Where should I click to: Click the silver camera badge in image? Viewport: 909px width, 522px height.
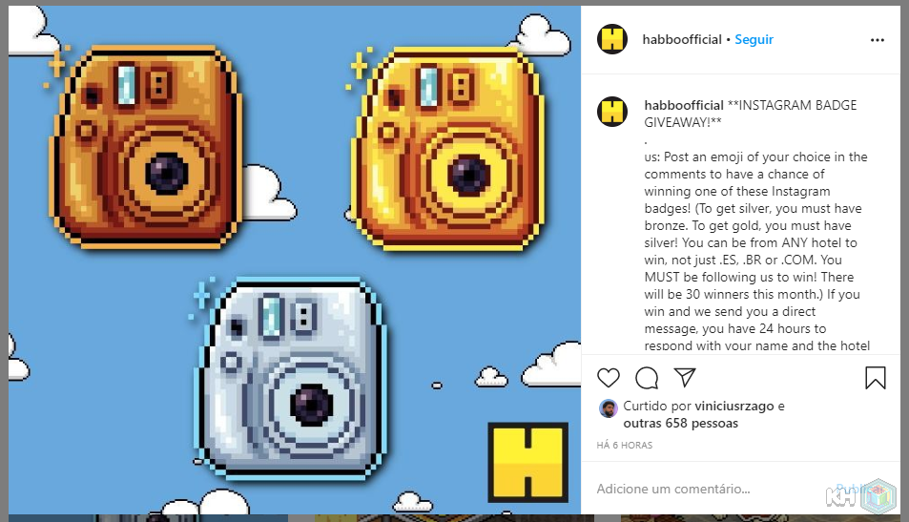point(292,379)
